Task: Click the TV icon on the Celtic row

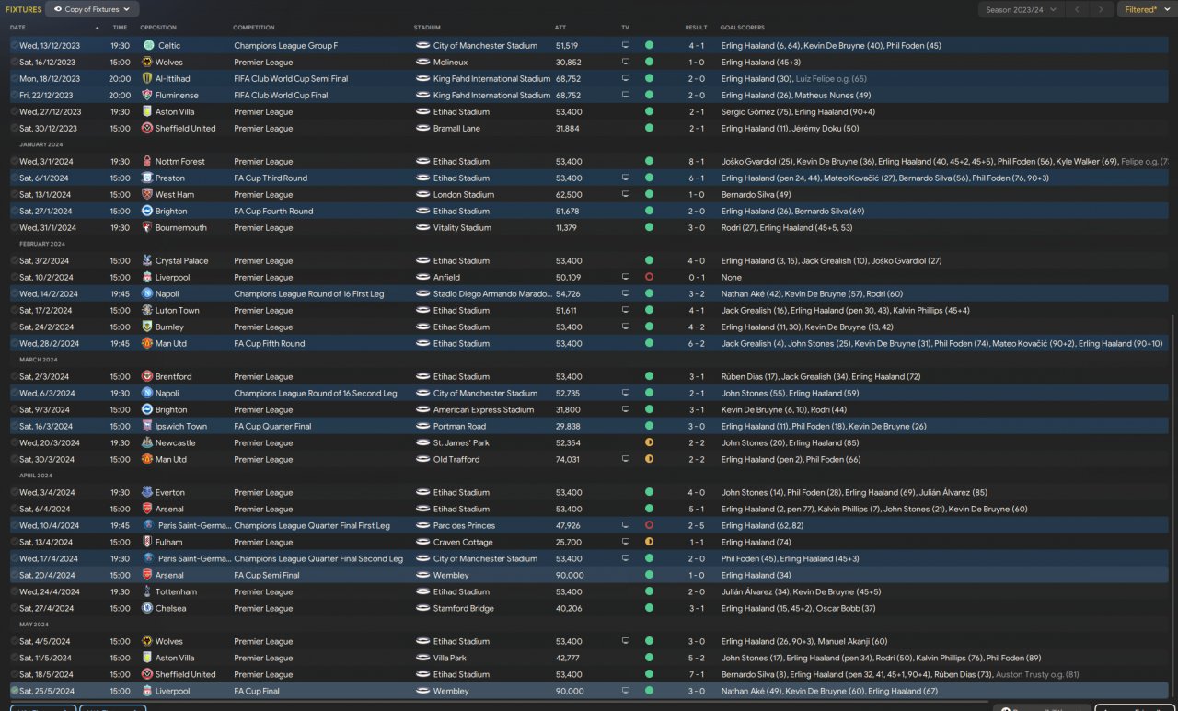Action: point(626,45)
